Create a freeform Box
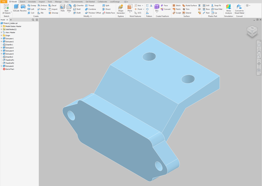This screenshot has height=186, width=262. pos(157,8)
